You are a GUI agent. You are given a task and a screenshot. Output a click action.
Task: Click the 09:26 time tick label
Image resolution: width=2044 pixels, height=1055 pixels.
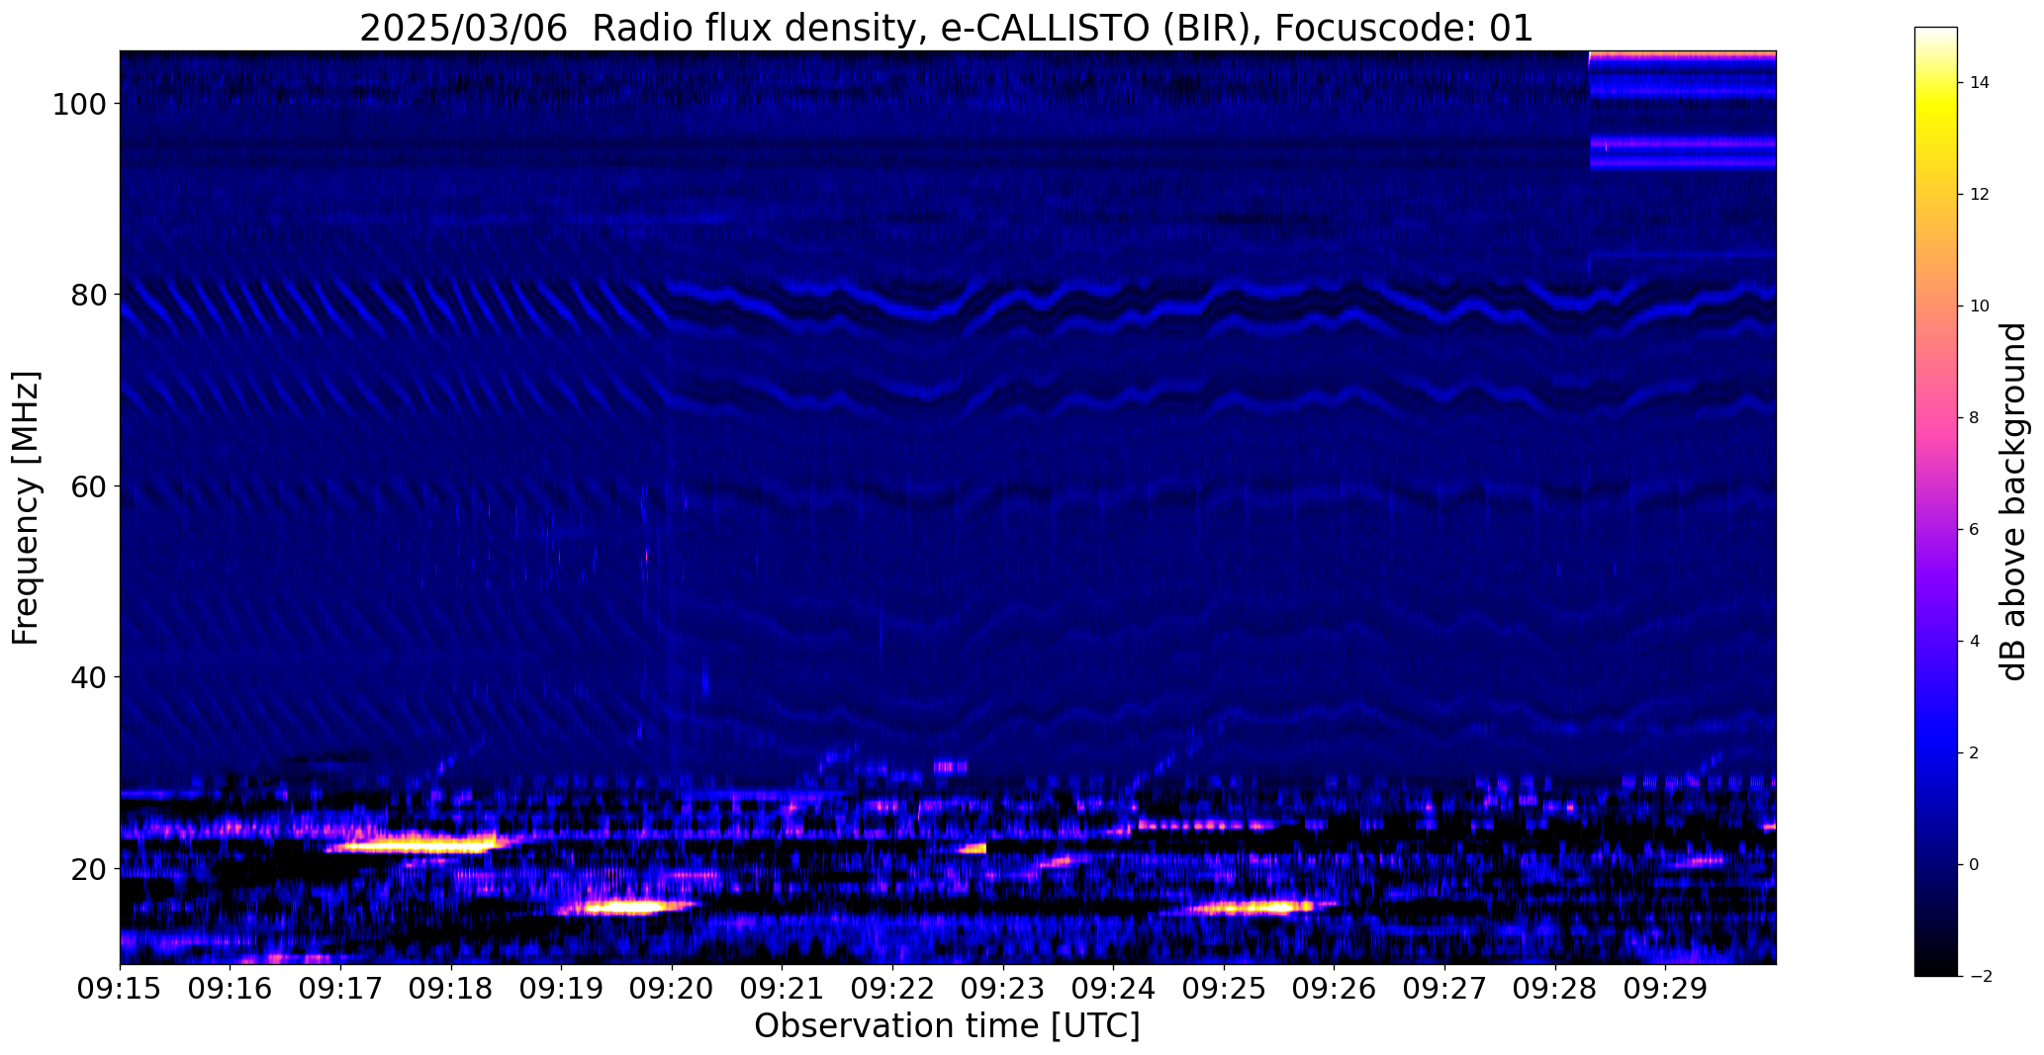coord(1335,989)
